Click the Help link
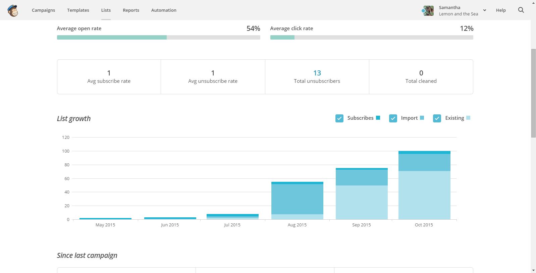This screenshot has width=536, height=273. point(501,10)
